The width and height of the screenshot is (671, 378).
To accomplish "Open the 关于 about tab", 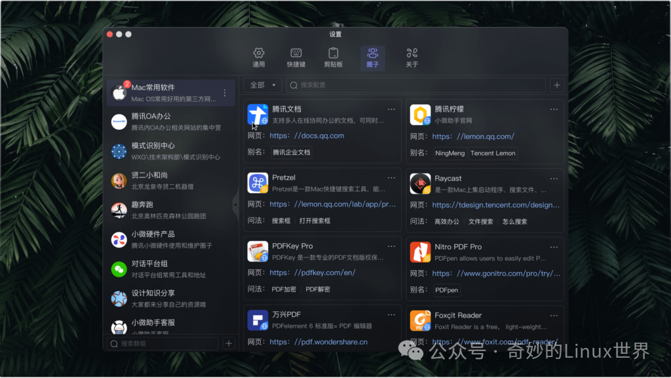I will click(x=412, y=58).
